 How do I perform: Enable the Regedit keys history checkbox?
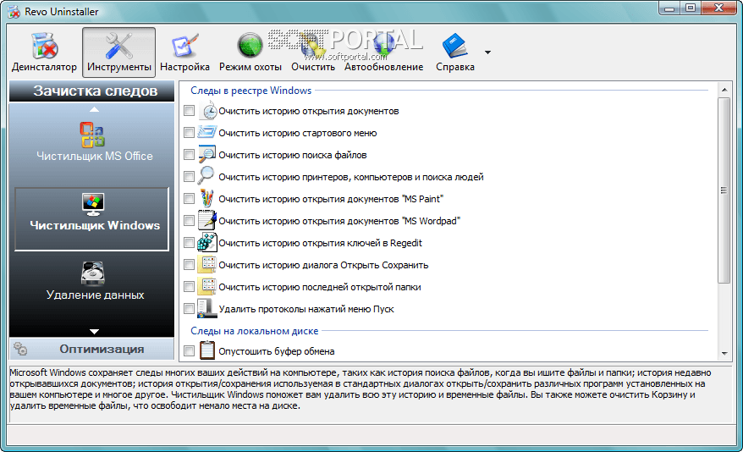189,243
